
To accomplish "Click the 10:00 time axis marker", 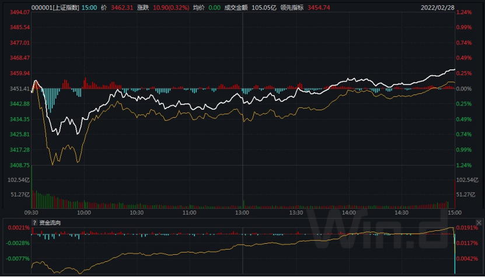I will click(84, 213).
